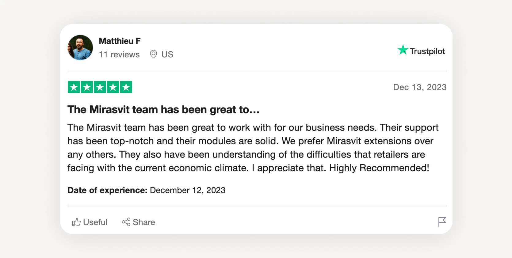This screenshot has width=512, height=258.
Task: Click the fourth green rating star
Action: point(113,87)
